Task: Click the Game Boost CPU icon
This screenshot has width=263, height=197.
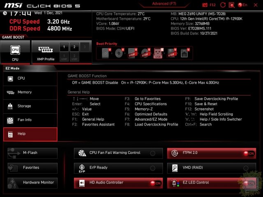Action: coord(15,50)
